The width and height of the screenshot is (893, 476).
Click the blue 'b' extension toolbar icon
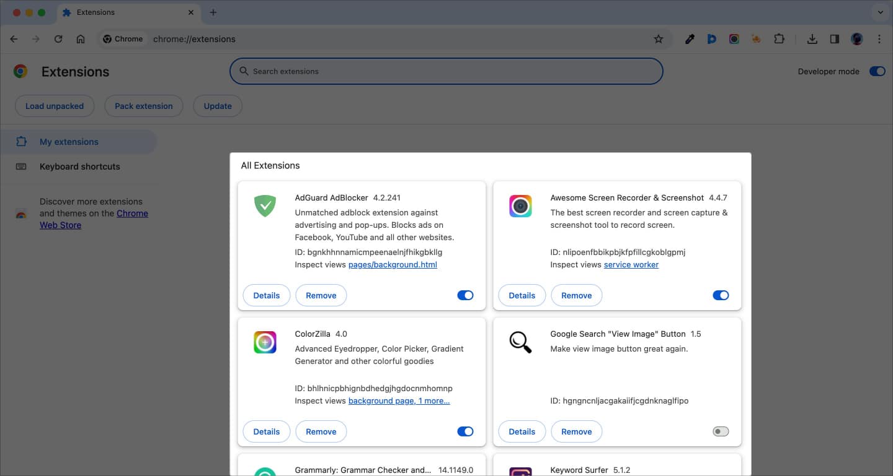click(x=712, y=39)
